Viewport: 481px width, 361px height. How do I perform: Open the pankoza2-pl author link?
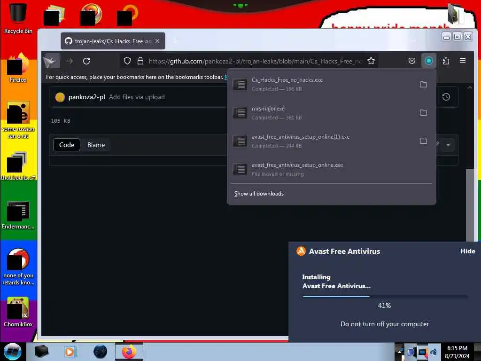point(87,97)
